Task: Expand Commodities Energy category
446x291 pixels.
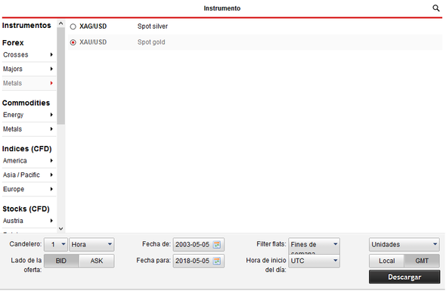Action: click(x=28, y=115)
